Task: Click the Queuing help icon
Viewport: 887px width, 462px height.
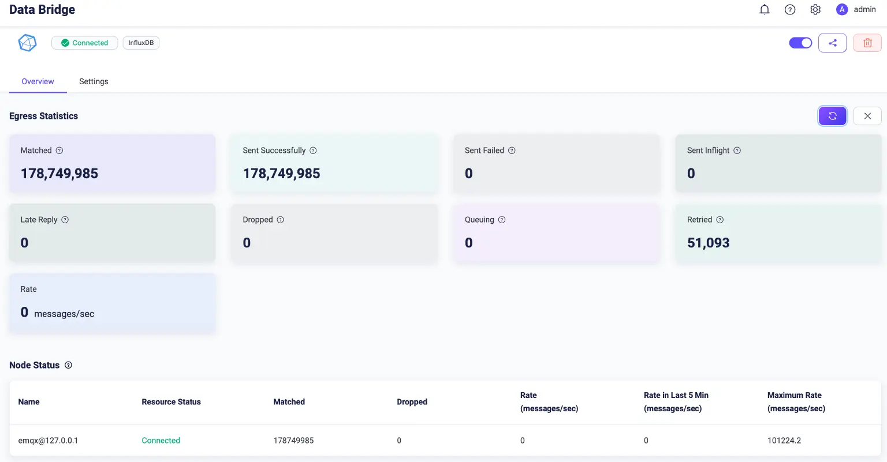Action: click(x=502, y=220)
